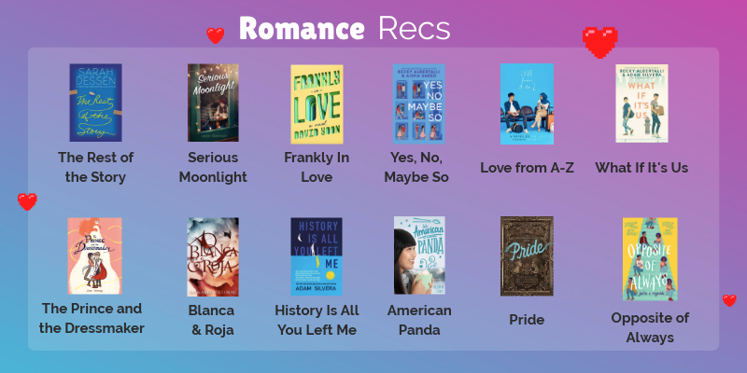This screenshot has height=373, width=747.
Task: Click the What If It's Us title text
Action: coord(641,168)
